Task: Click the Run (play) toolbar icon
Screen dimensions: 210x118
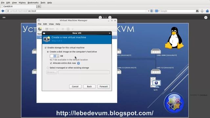Action: click(x=57, y=29)
